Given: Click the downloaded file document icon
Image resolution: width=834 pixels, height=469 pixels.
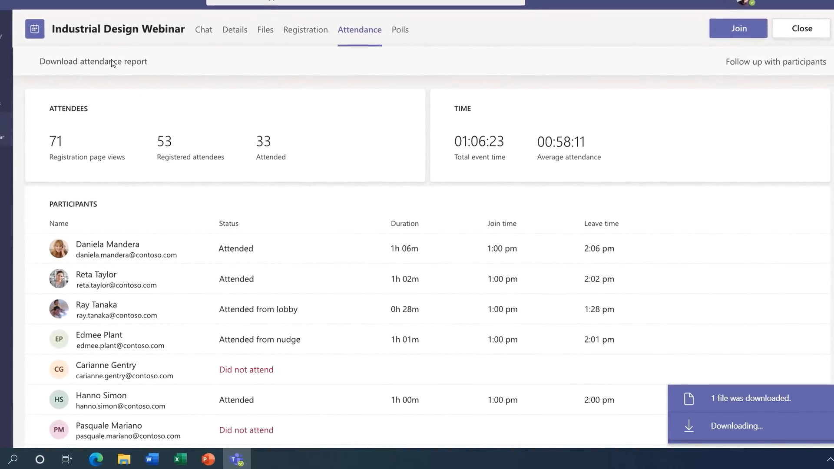Looking at the screenshot, I should pos(688,399).
